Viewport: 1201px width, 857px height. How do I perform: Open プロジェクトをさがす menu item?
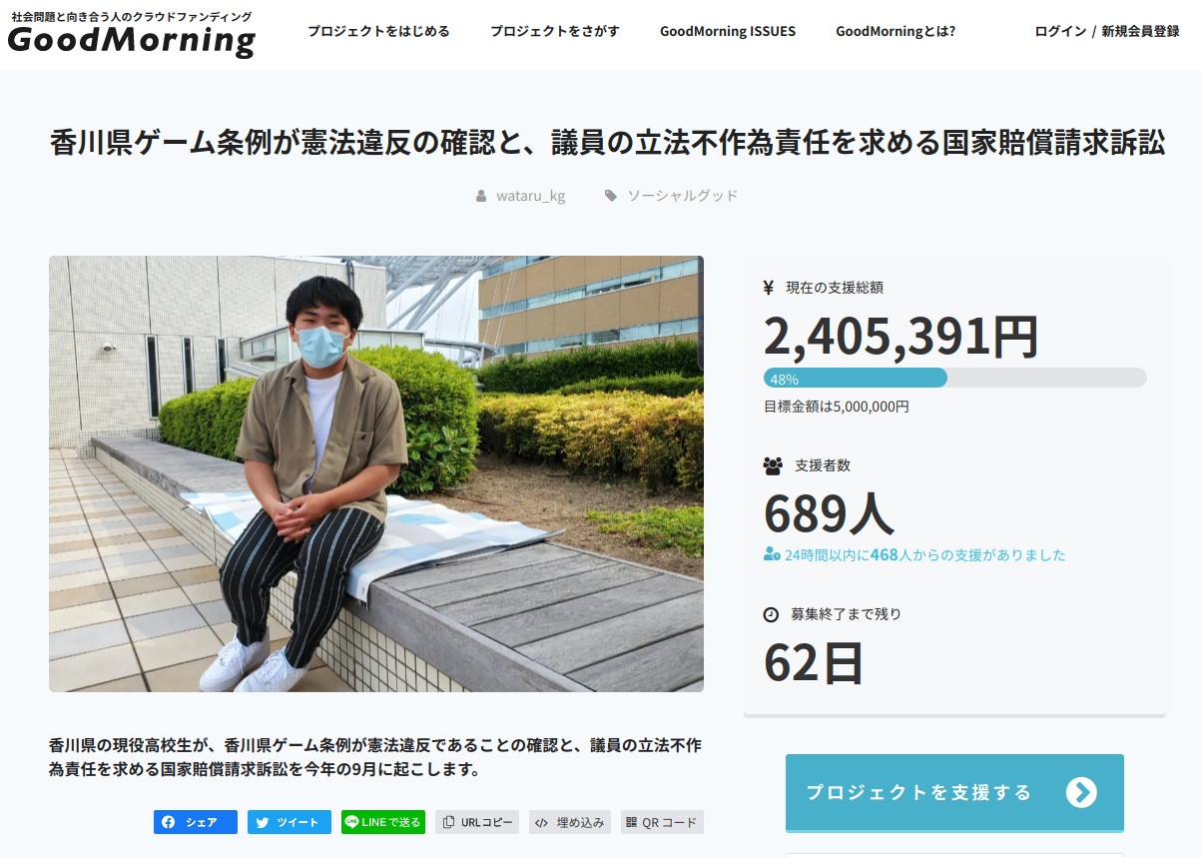click(x=555, y=31)
